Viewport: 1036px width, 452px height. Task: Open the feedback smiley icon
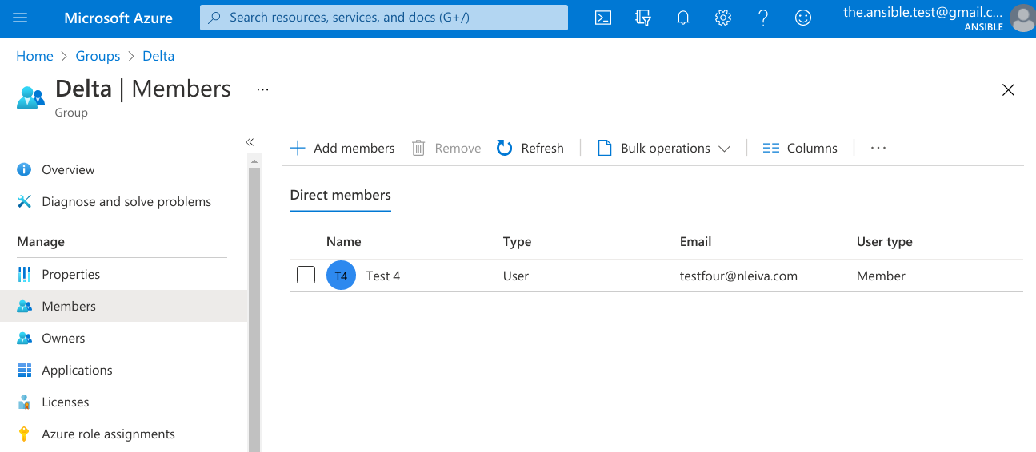coord(803,18)
